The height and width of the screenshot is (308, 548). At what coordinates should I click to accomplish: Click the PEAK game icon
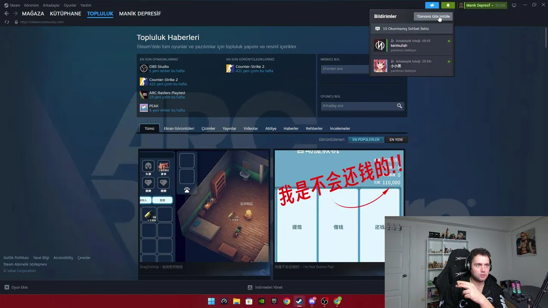[144, 108]
